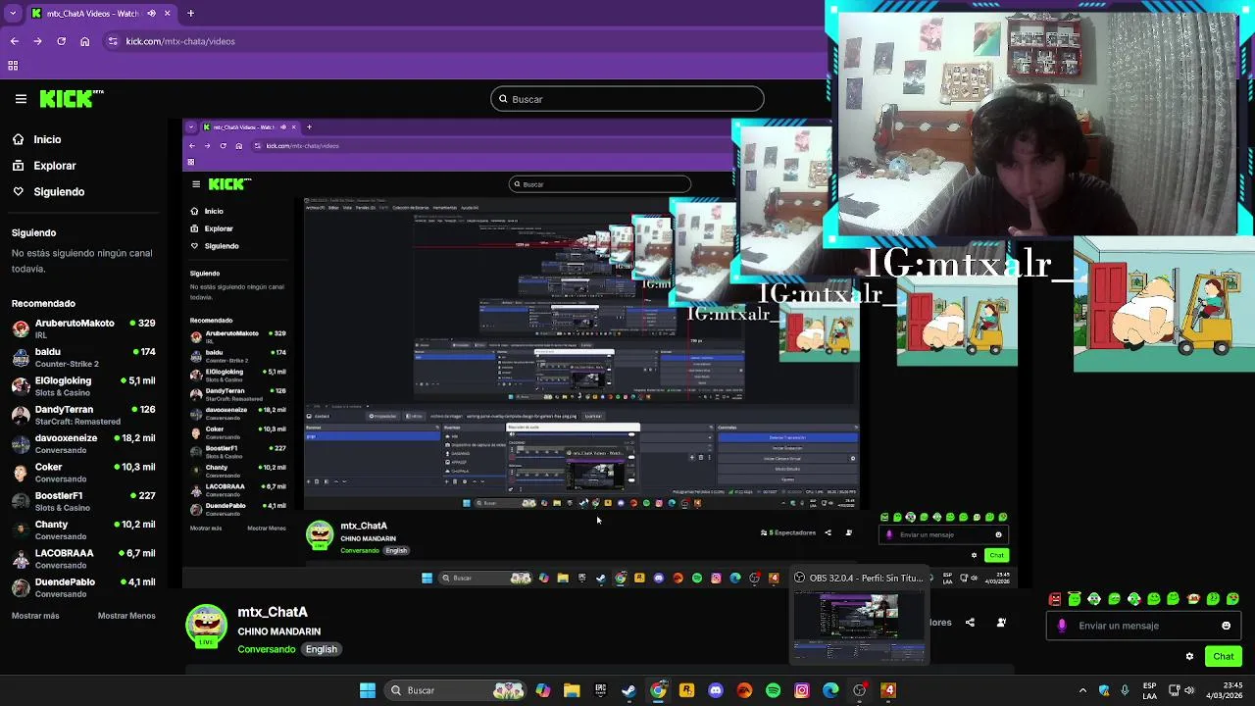
Task: Click the red angry emote
Action: pyautogui.click(x=1055, y=599)
